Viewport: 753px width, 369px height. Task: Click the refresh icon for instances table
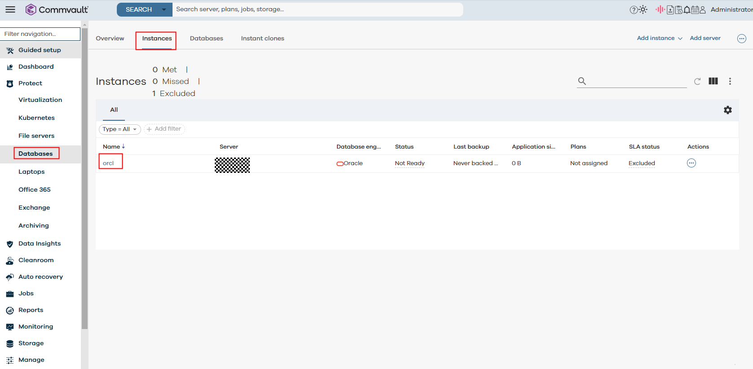coord(697,81)
